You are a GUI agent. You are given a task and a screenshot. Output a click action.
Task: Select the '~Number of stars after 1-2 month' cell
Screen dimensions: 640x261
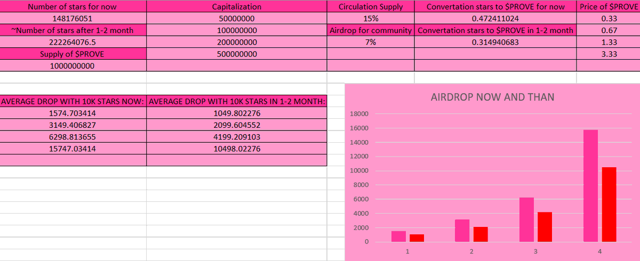(73, 30)
